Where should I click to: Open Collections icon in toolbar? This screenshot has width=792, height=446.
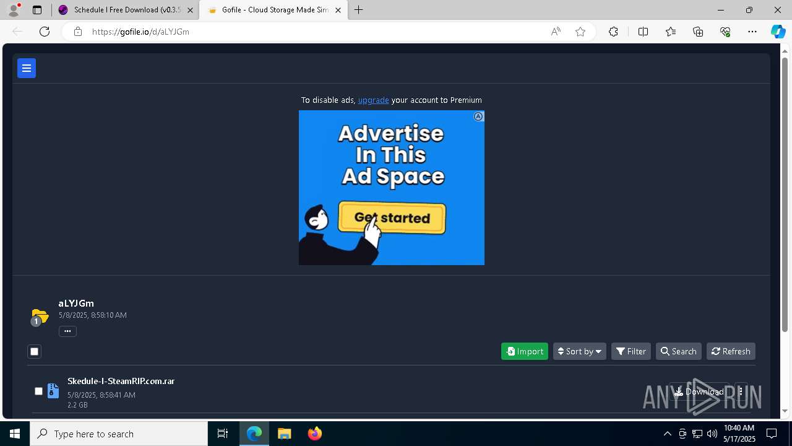(x=698, y=32)
